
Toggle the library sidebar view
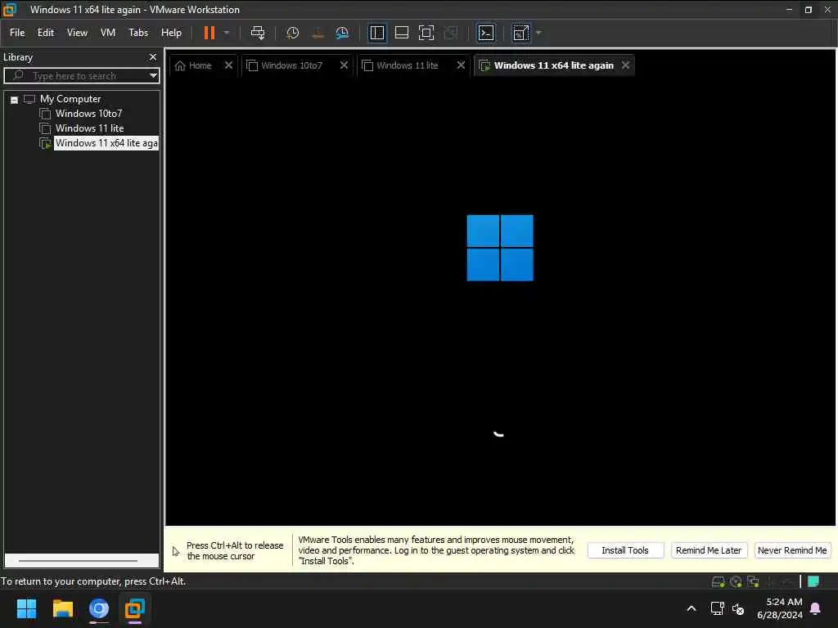pyautogui.click(x=377, y=33)
